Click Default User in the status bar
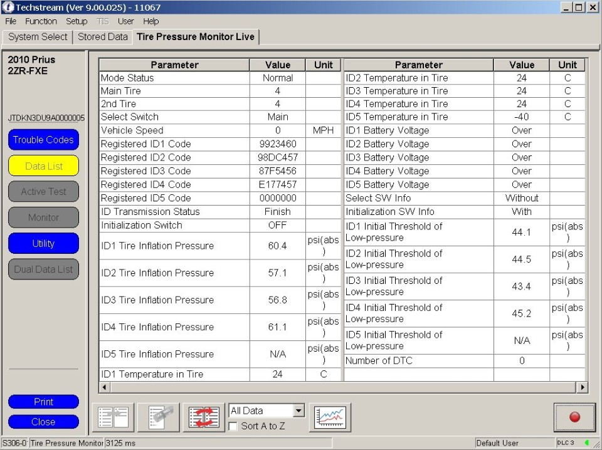 pos(497,443)
